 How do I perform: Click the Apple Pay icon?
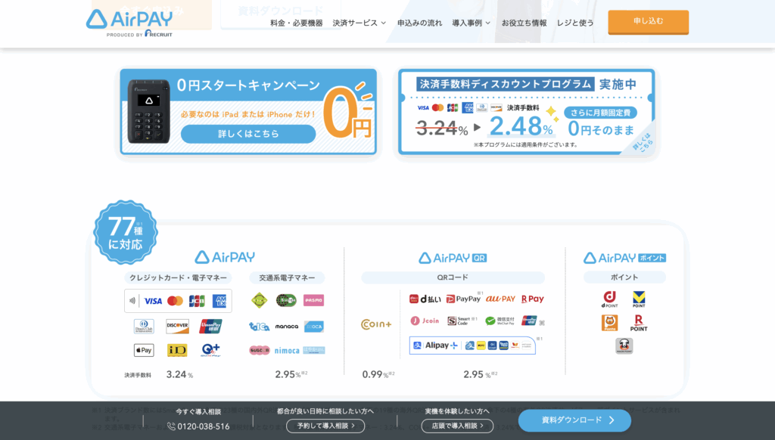[144, 350]
